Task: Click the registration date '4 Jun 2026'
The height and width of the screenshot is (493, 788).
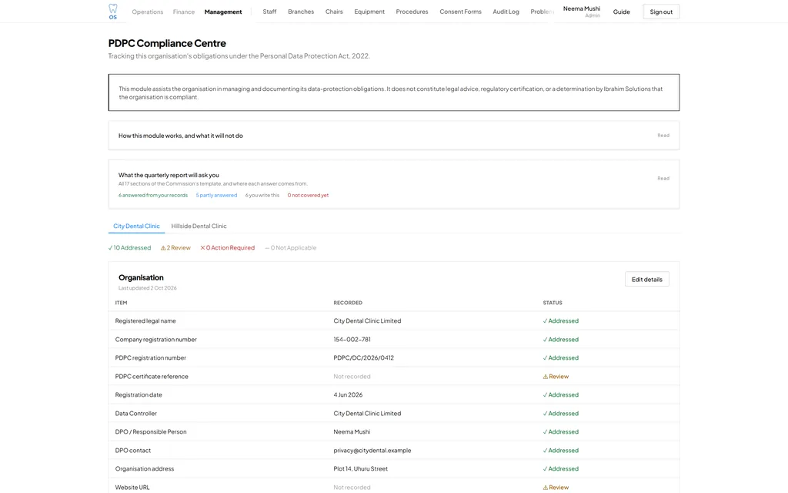Action: click(x=348, y=395)
